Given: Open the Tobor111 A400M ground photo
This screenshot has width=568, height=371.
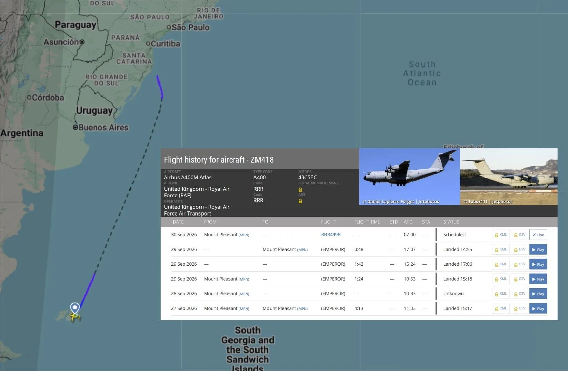Looking at the screenshot, I should click(509, 177).
